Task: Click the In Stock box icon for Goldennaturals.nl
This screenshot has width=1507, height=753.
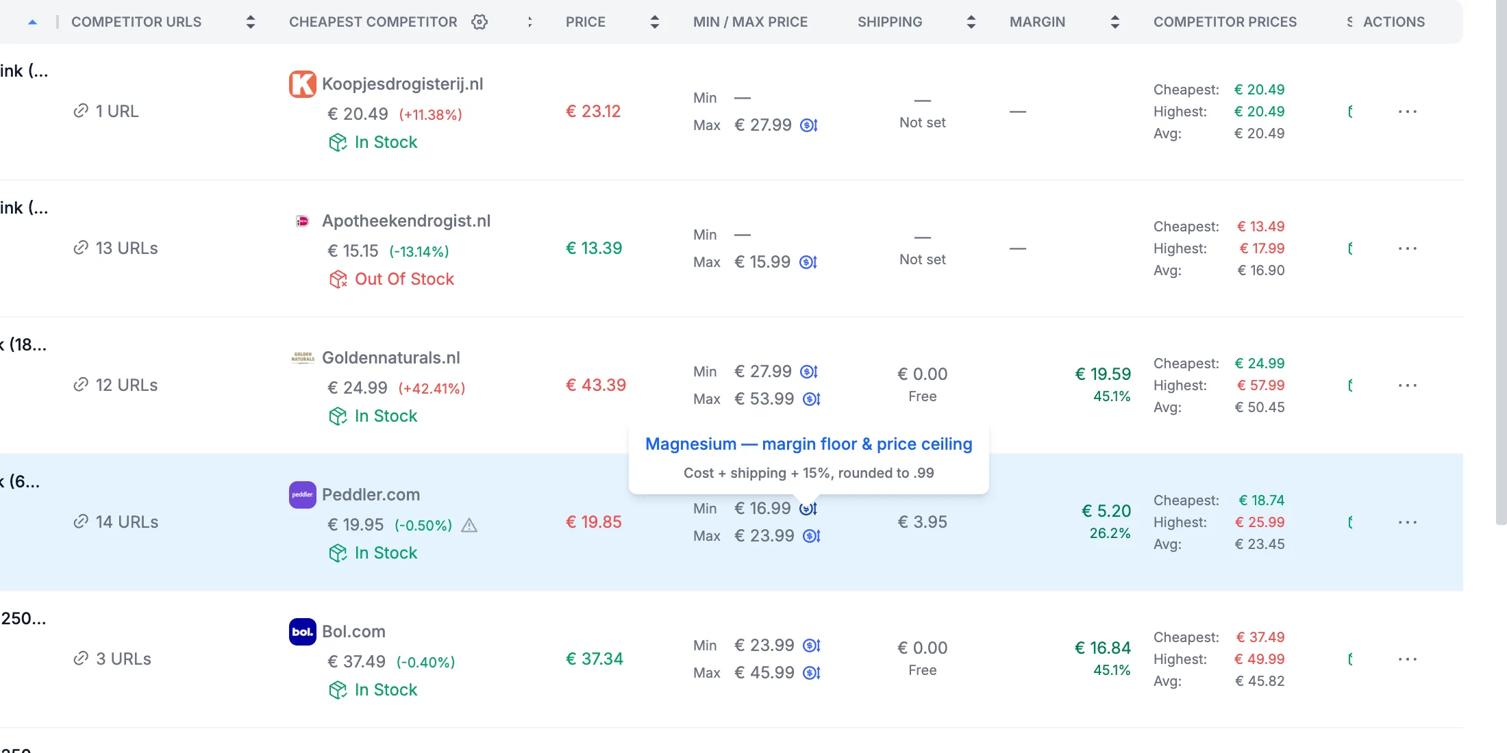Action: 338,416
